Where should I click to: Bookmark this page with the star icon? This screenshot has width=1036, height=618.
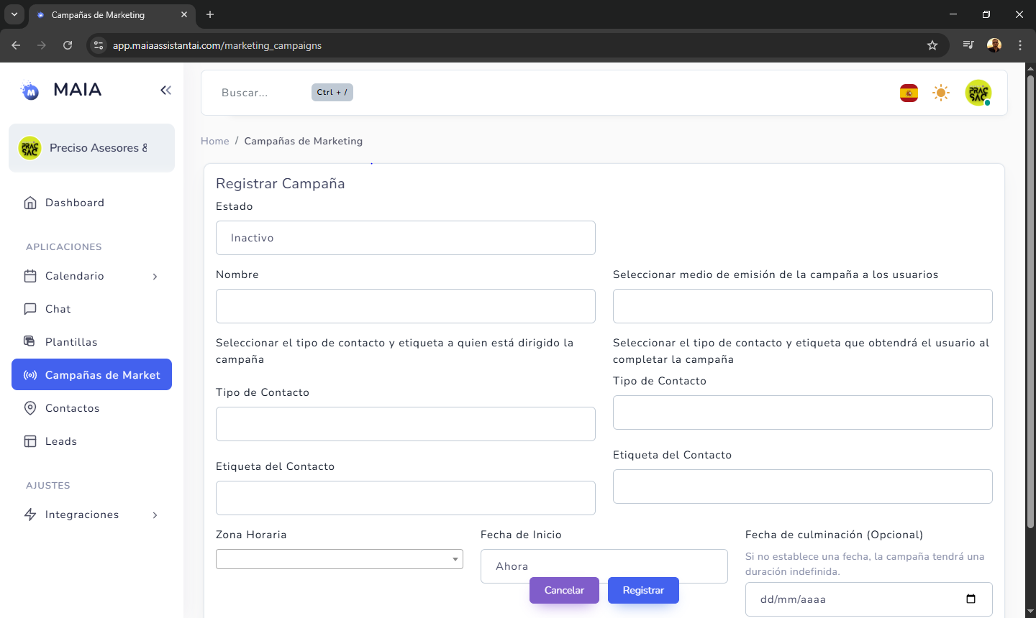932,45
